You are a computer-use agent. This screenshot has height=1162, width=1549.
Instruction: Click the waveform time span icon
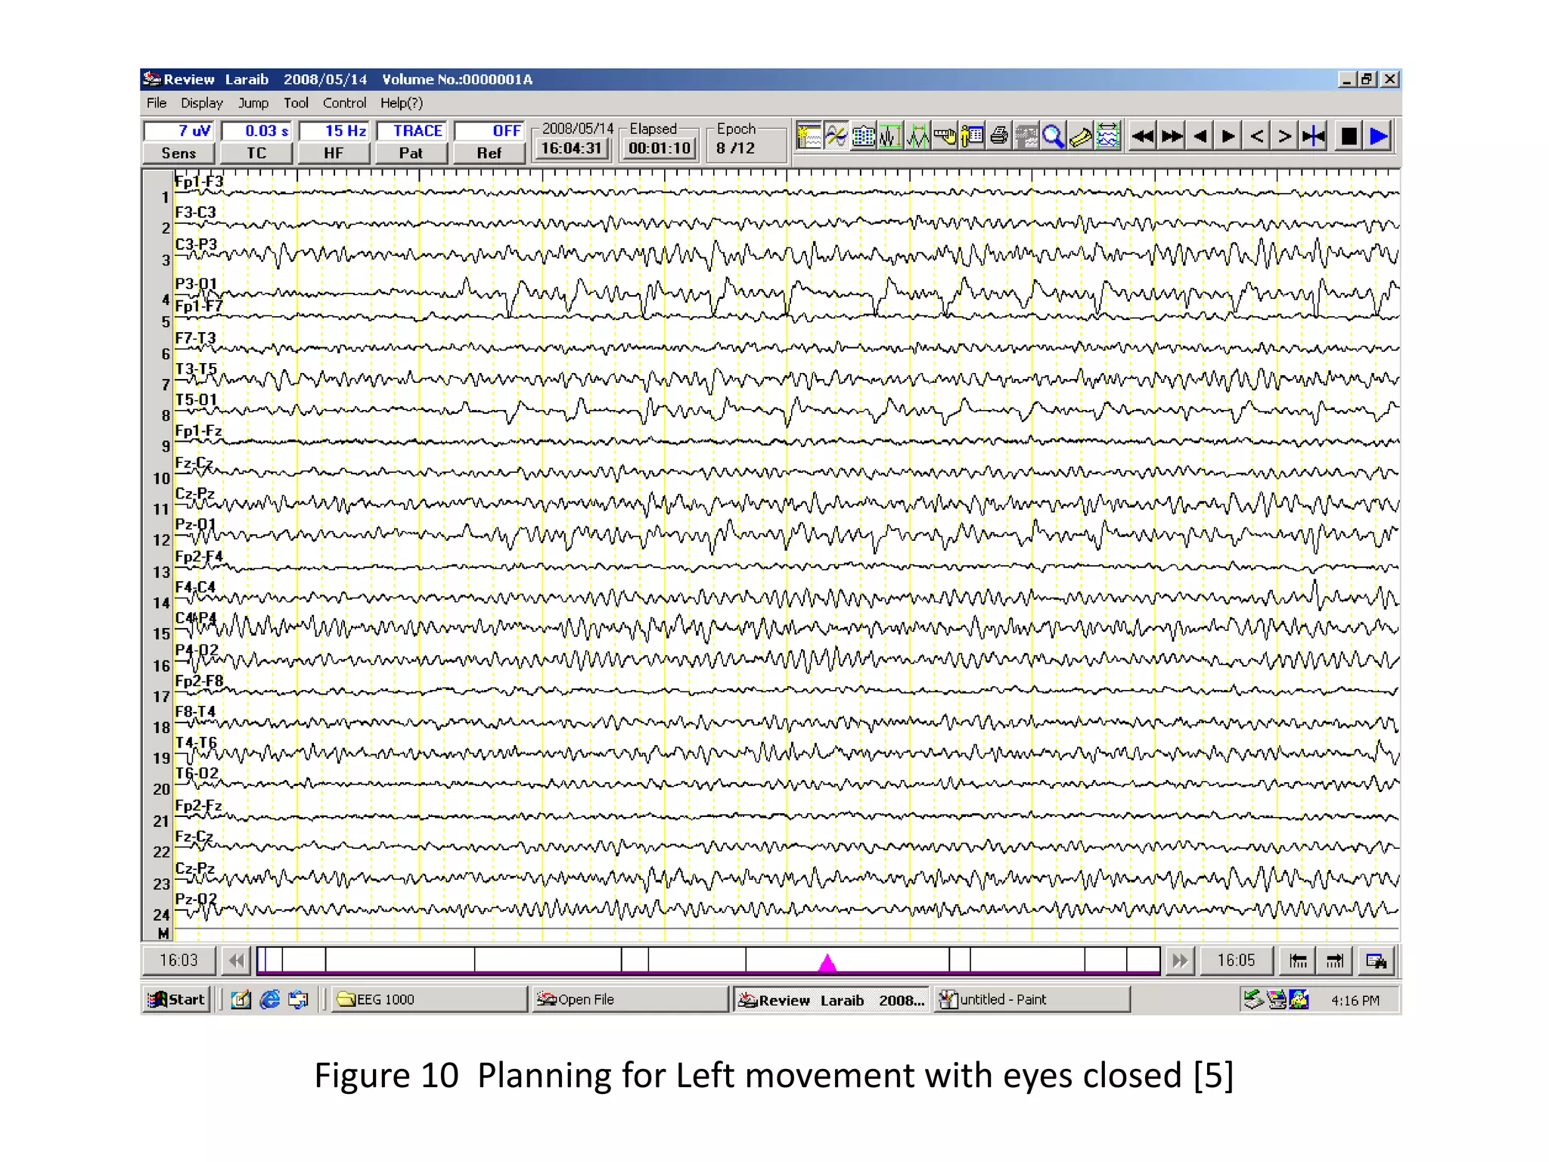coord(1108,136)
